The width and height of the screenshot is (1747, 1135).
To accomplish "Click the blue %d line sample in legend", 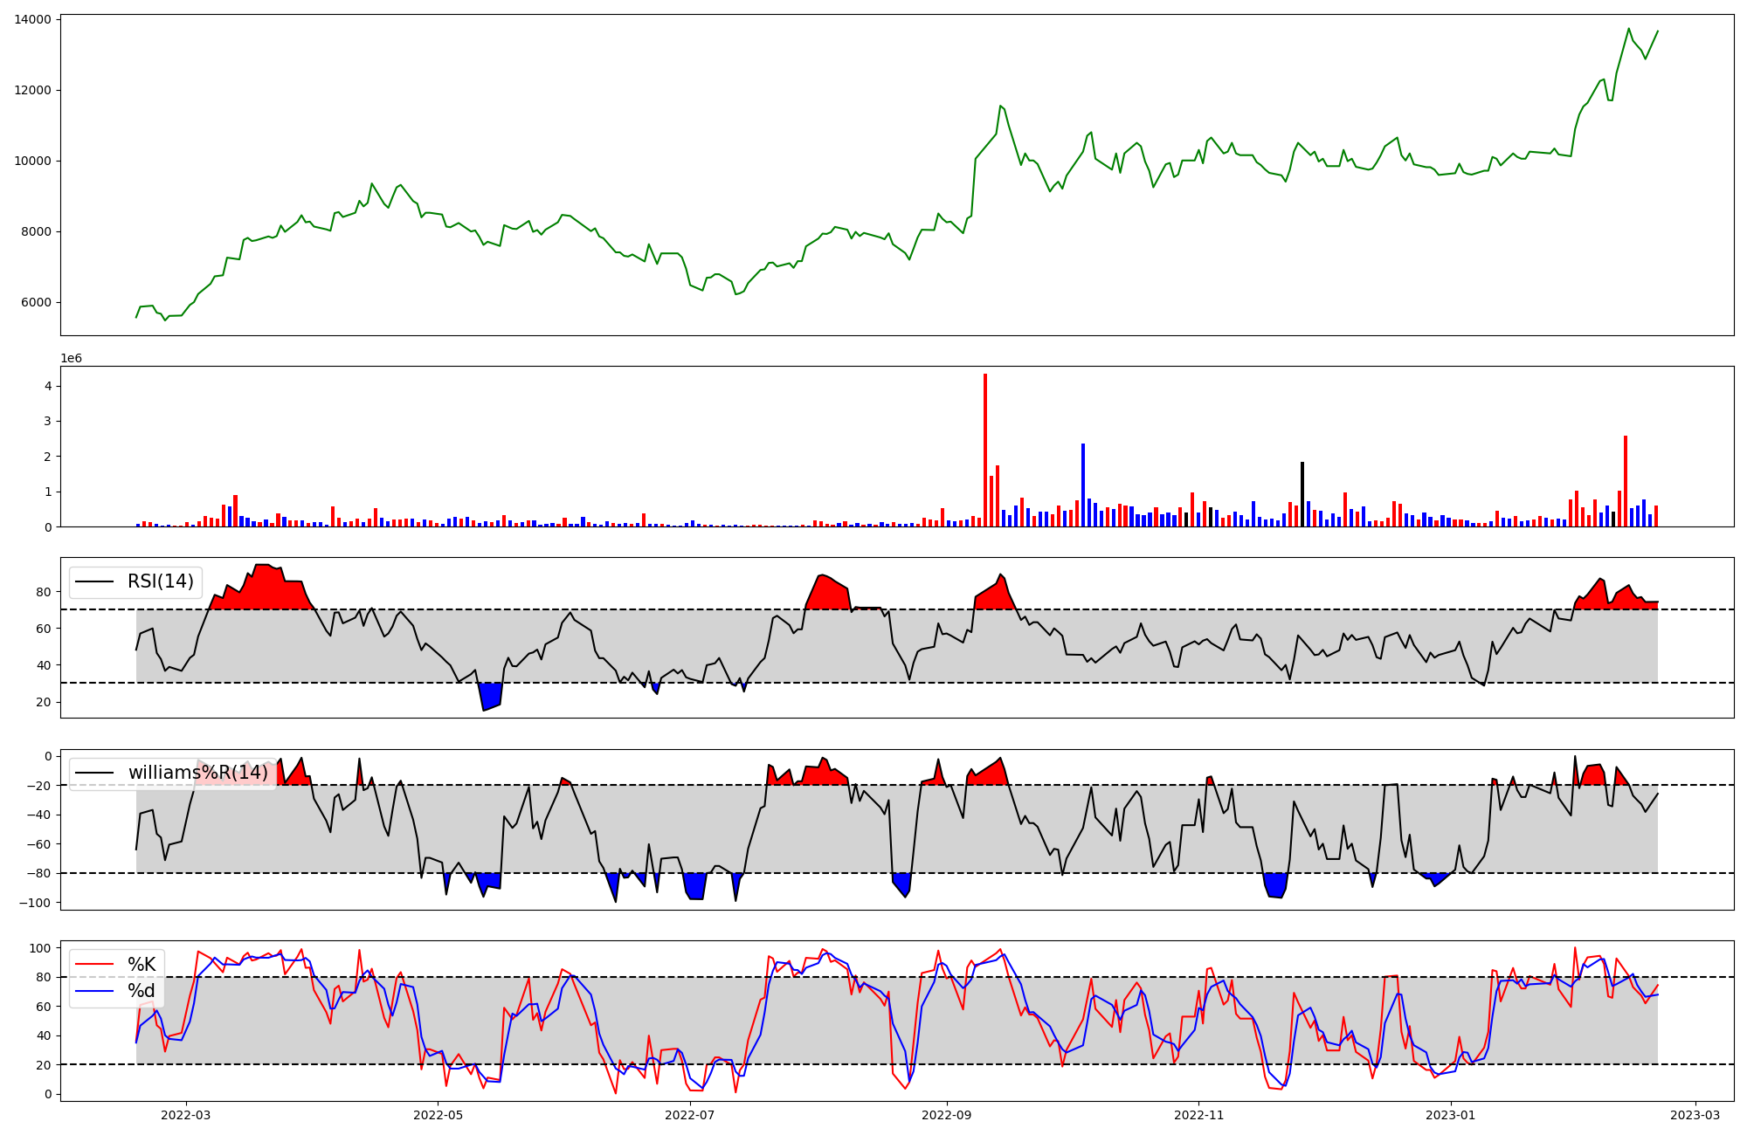I will pyautogui.click(x=95, y=991).
